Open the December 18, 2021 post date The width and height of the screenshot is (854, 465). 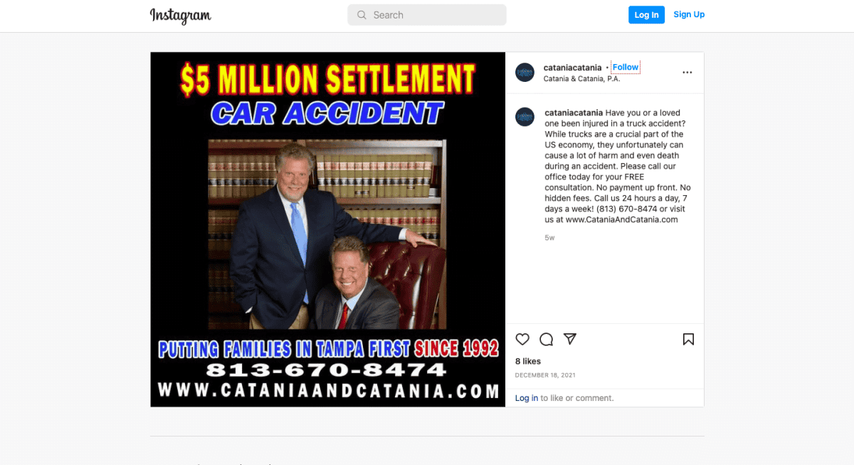point(545,375)
